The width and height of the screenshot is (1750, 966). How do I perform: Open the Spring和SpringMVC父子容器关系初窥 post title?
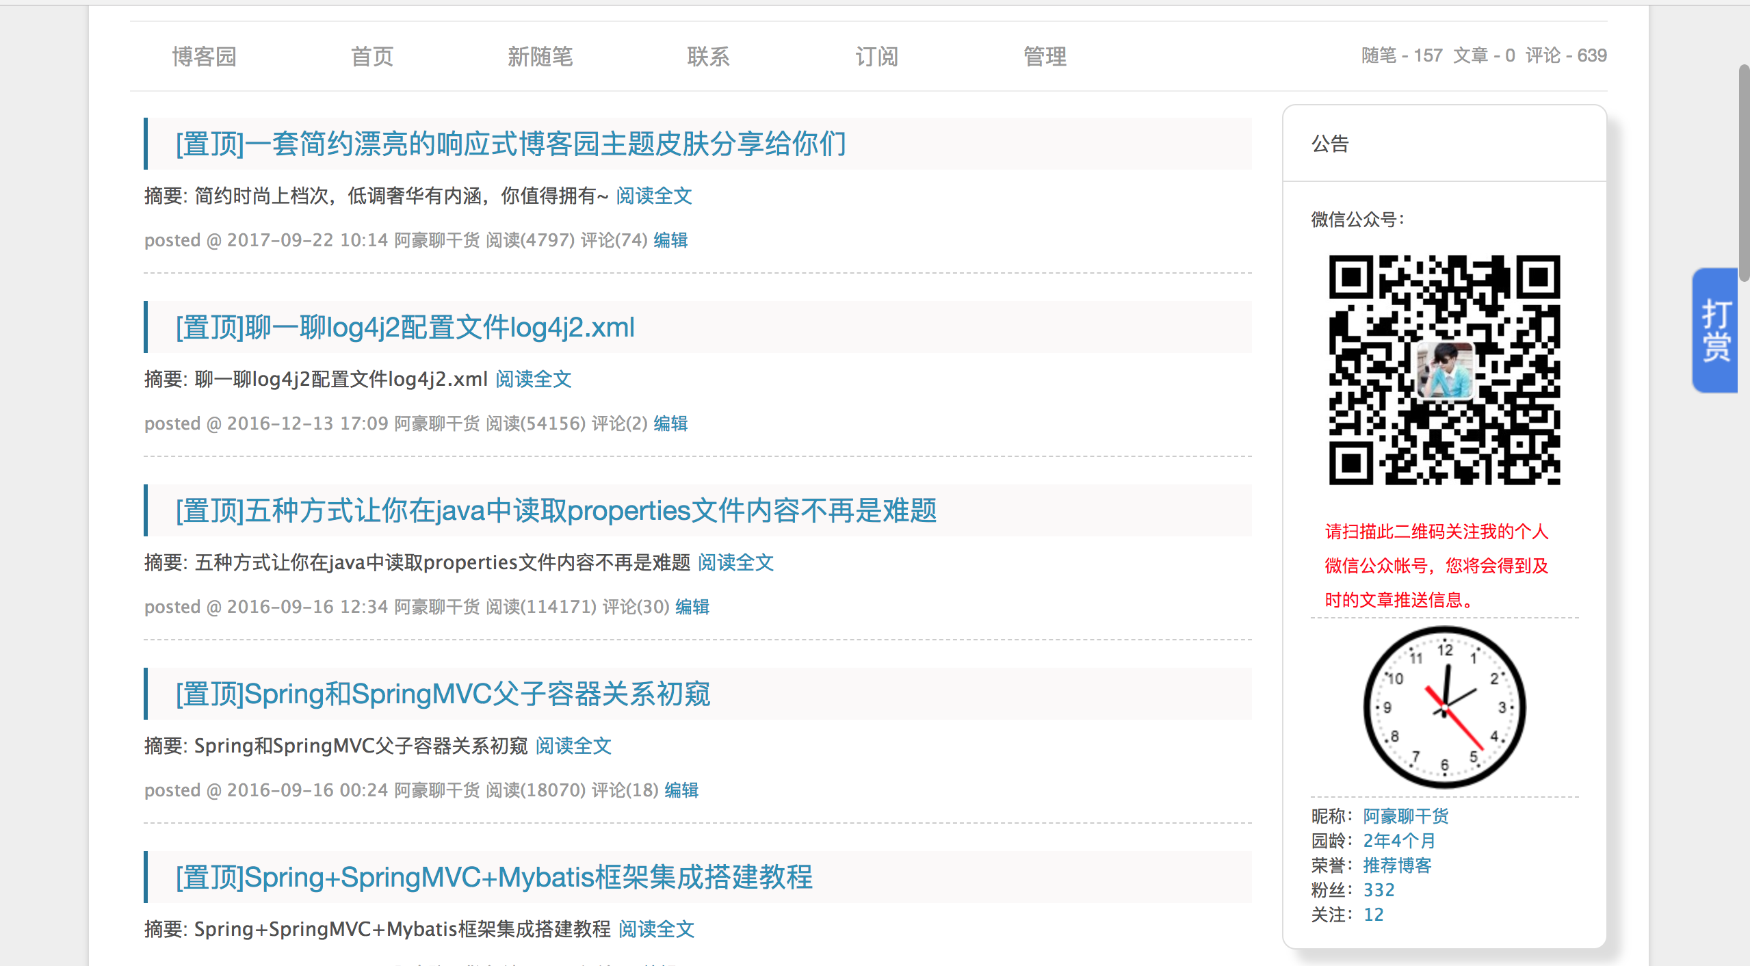coord(443,694)
